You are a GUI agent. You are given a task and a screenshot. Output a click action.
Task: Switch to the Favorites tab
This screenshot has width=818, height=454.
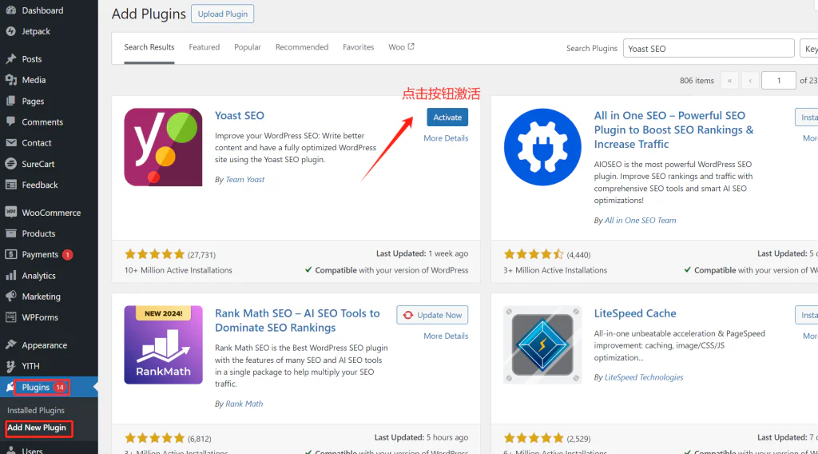click(359, 47)
